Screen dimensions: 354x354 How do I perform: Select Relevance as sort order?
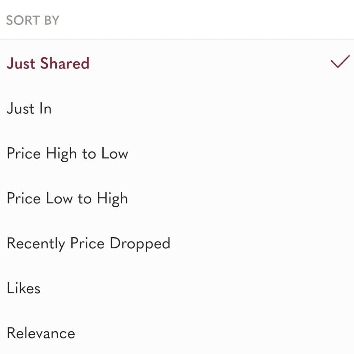tap(177, 333)
